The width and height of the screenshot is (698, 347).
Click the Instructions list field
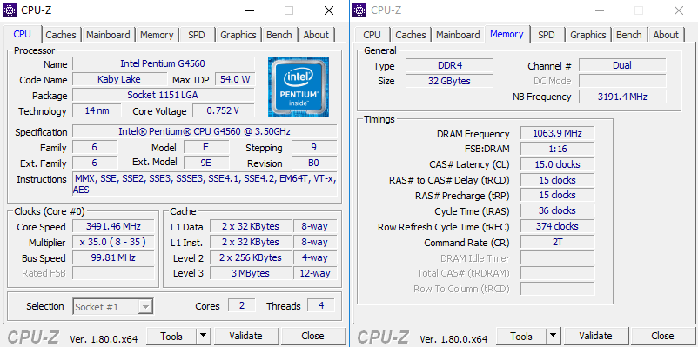coord(205,184)
